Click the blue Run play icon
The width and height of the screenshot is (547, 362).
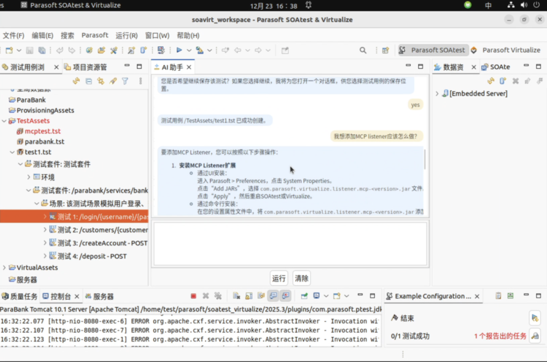(179, 50)
